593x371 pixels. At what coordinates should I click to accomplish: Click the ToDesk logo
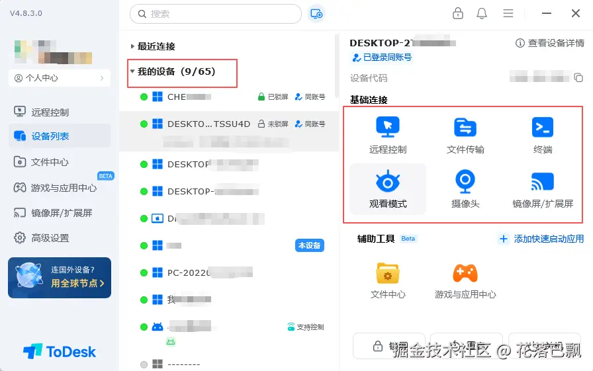point(60,351)
